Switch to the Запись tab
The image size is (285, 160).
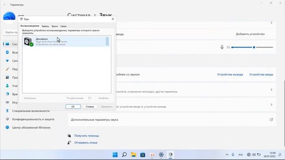click(45, 26)
